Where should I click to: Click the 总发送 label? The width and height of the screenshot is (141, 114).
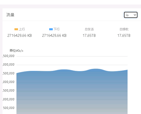(x=89, y=29)
